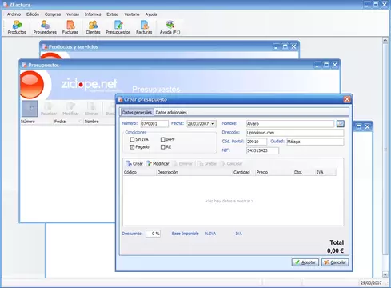Screen dimensions: 391x288
Task: Uncheck the Pagado checkbox
Action: (x=132, y=147)
